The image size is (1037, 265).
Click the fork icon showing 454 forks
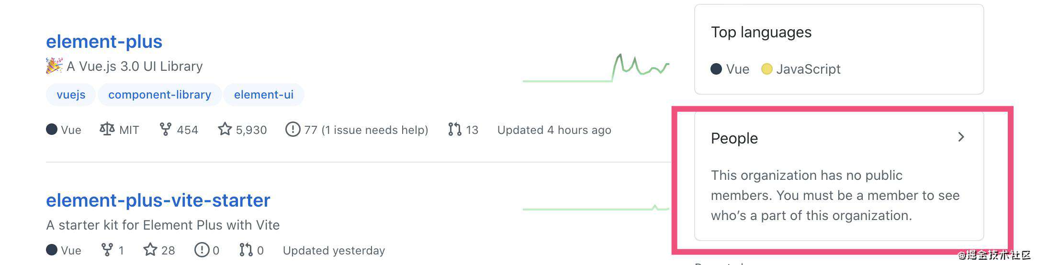tap(166, 129)
